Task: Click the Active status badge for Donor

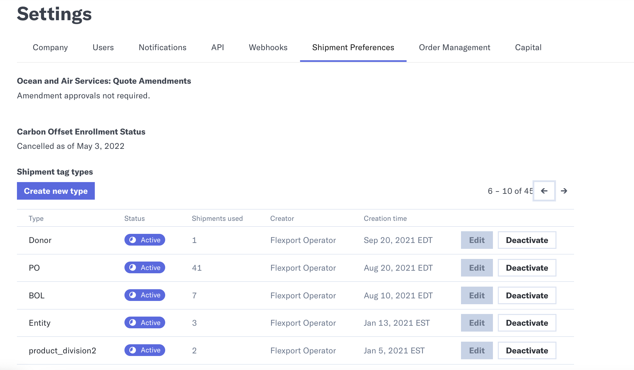Action: tap(145, 240)
